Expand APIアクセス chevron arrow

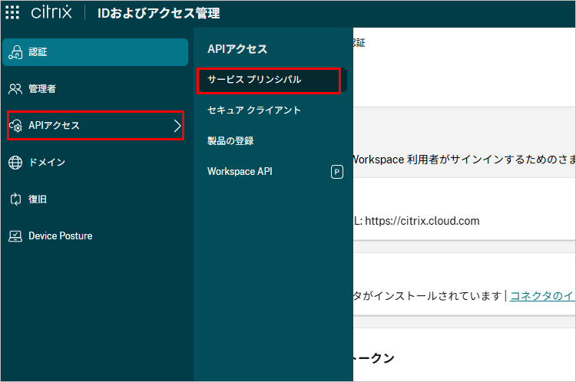[x=177, y=126]
